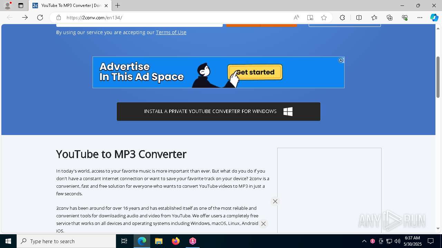
Task: Open Settings and more menu
Action: point(420,18)
